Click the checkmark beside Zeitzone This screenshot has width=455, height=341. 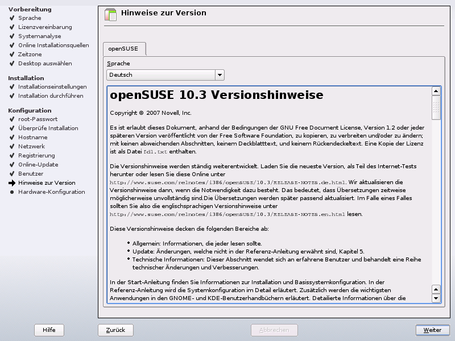[12, 55]
